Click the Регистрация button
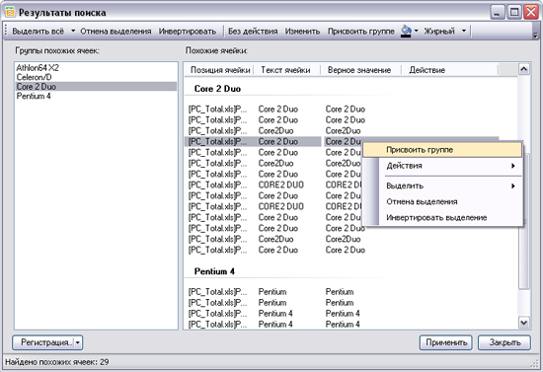Image resolution: width=543 pixels, height=372 pixels. [x=43, y=342]
